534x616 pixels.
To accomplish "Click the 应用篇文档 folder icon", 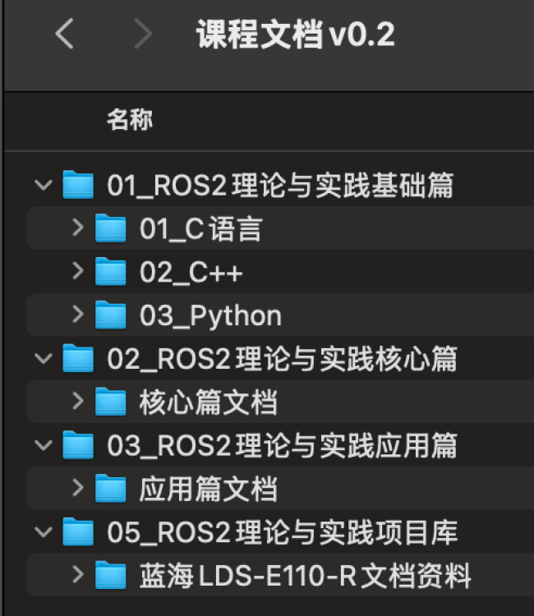I will point(110,489).
